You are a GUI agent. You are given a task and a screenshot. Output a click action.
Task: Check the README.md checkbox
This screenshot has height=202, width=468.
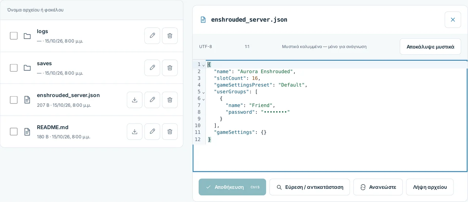14,132
